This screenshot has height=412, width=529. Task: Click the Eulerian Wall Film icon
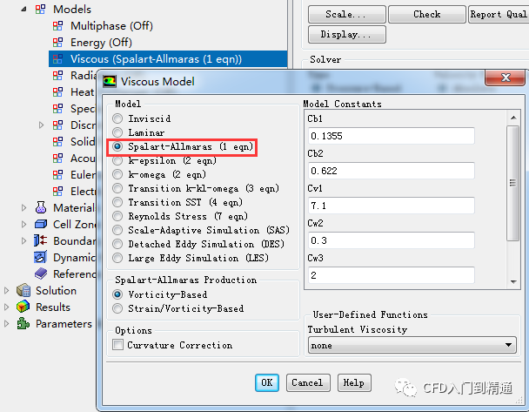tap(57, 174)
